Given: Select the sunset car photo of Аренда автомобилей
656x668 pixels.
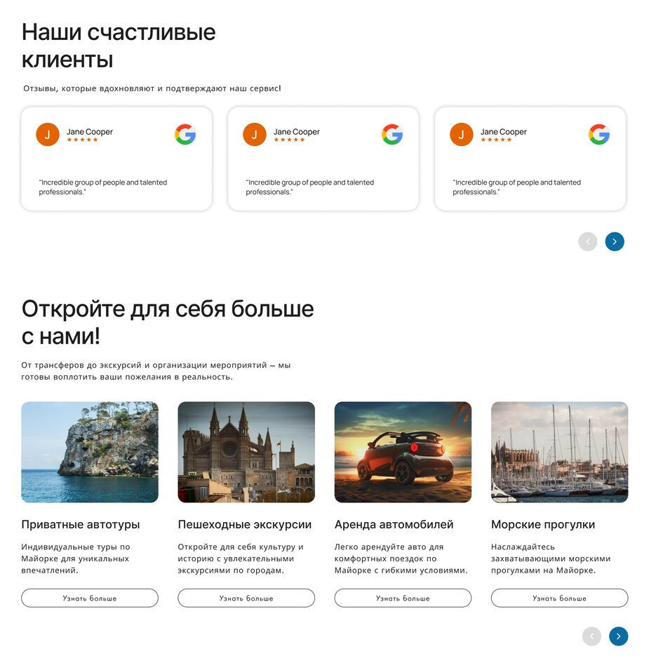Looking at the screenshot, I should [x=403, y=452].
